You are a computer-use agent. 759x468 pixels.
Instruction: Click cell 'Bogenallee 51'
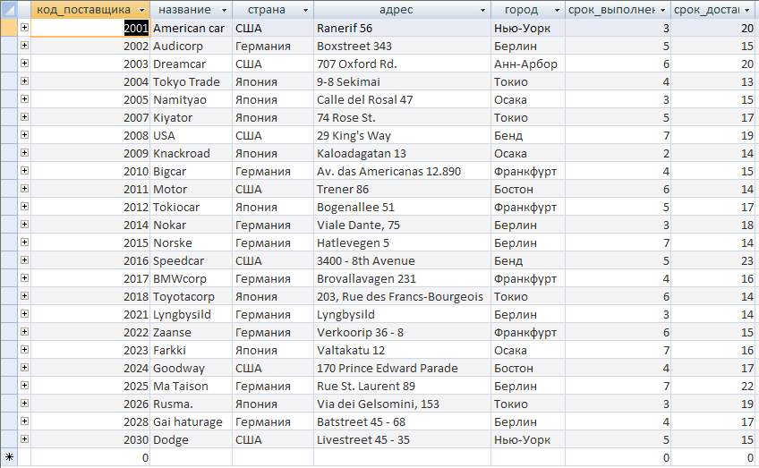[402, 207]
